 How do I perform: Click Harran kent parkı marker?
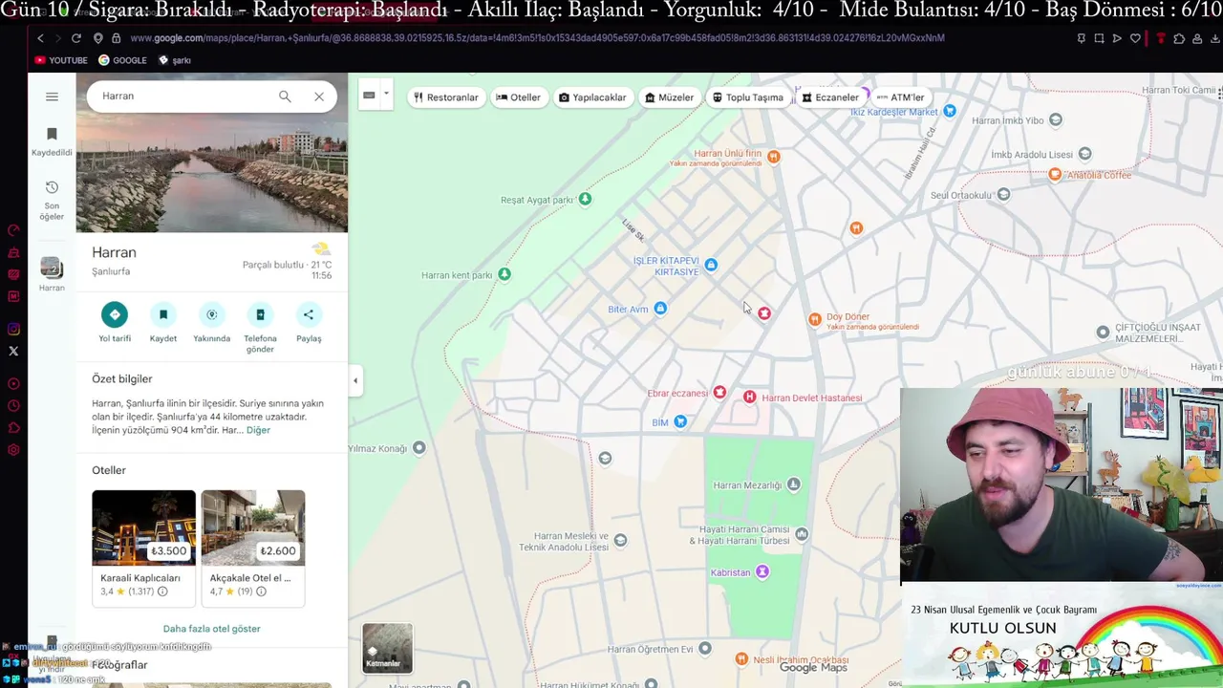(x=504, y=275)
